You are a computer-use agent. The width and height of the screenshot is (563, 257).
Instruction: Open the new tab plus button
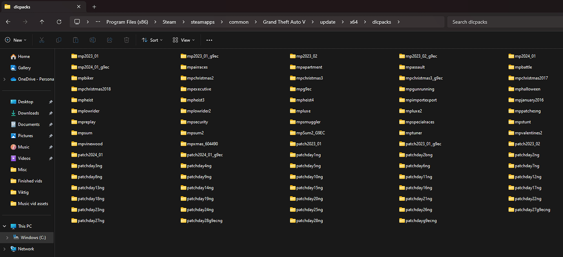point(94,7)
